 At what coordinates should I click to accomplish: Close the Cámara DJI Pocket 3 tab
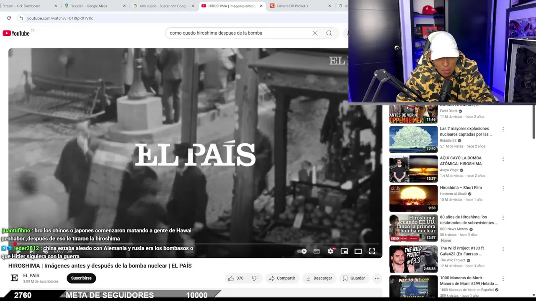[330, 6]
